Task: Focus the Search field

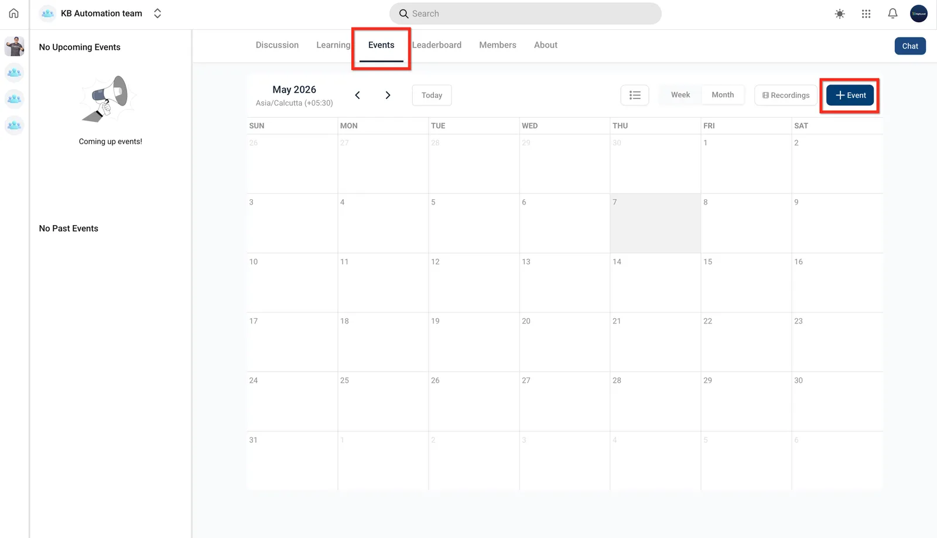Action: pos(525,13)
